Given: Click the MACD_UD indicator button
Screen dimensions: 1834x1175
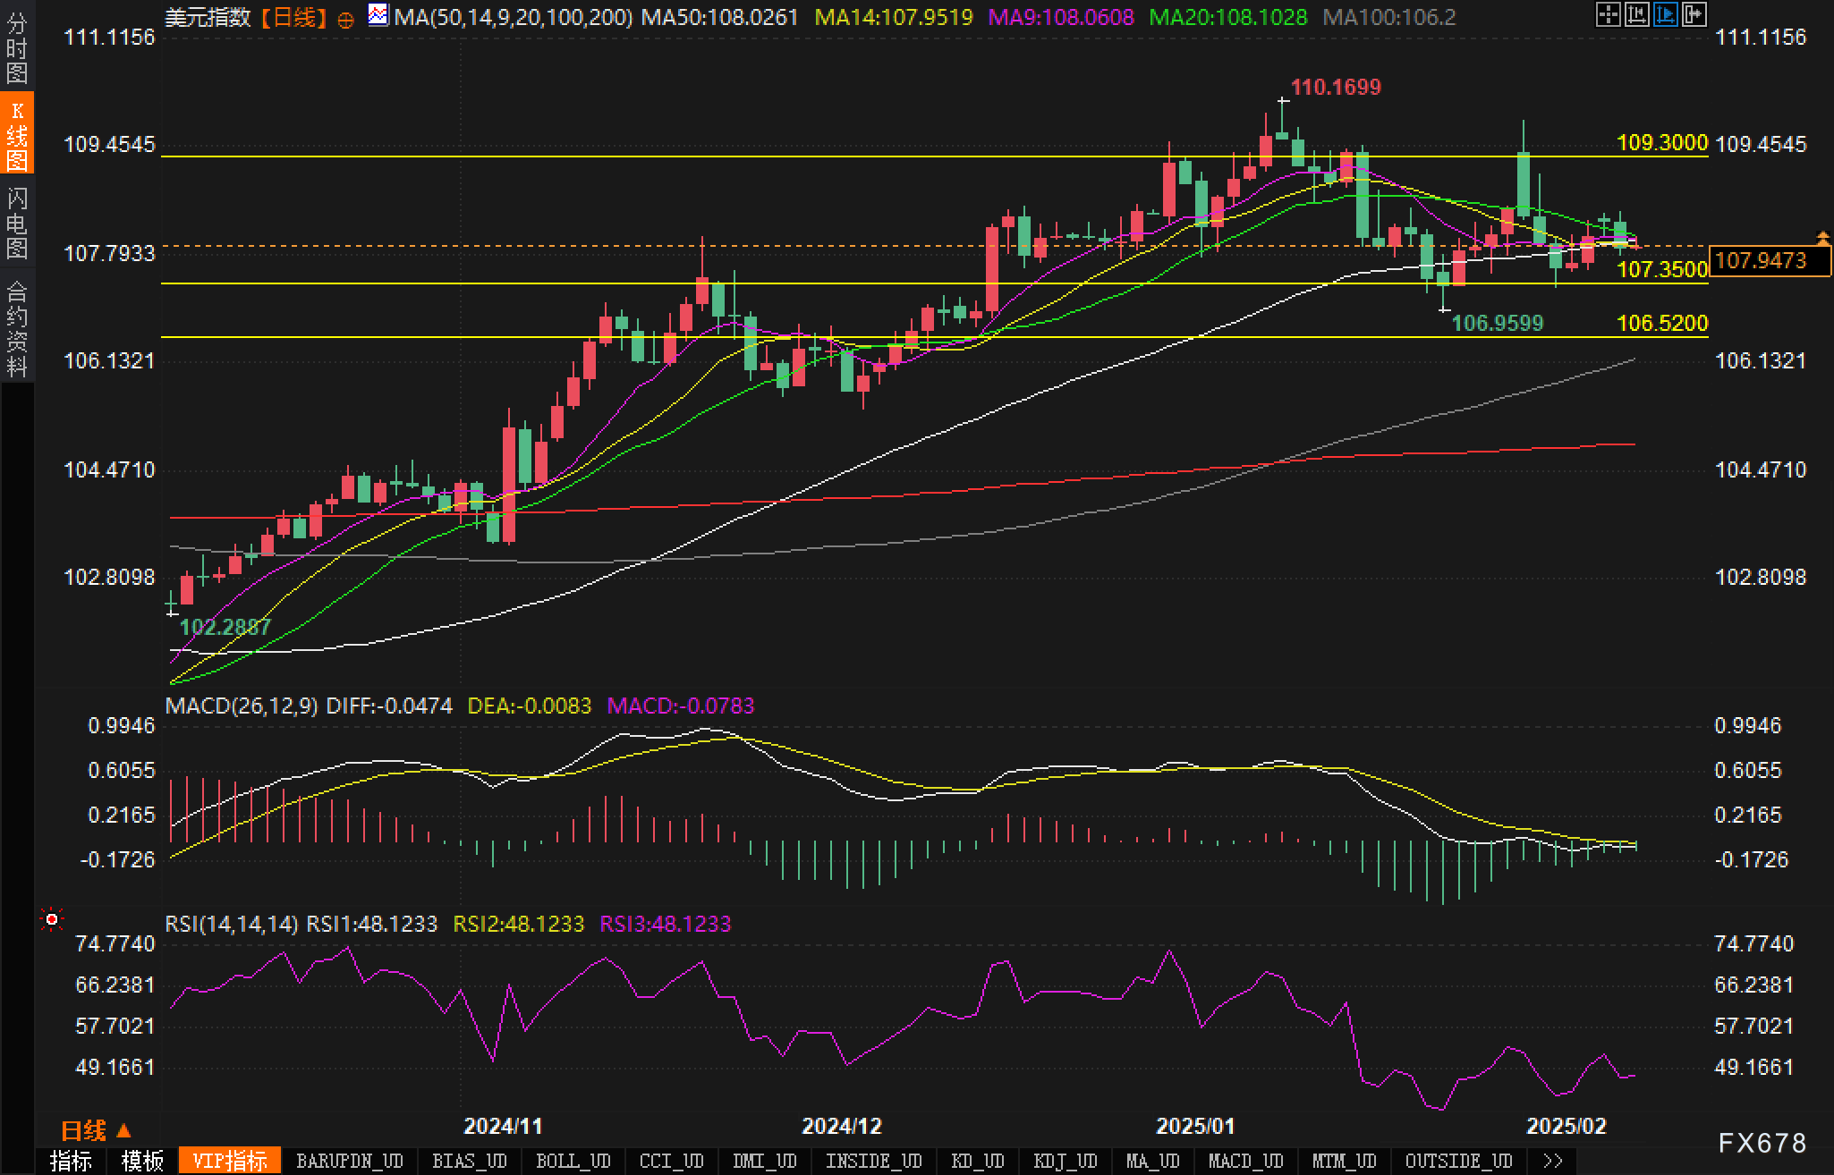Looking at the screenshot, I should [x=1245, y=1161].
